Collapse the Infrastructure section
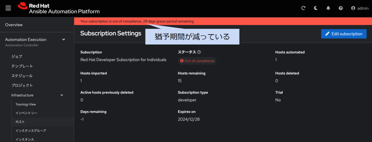372x142 pixels. point(62,95)
